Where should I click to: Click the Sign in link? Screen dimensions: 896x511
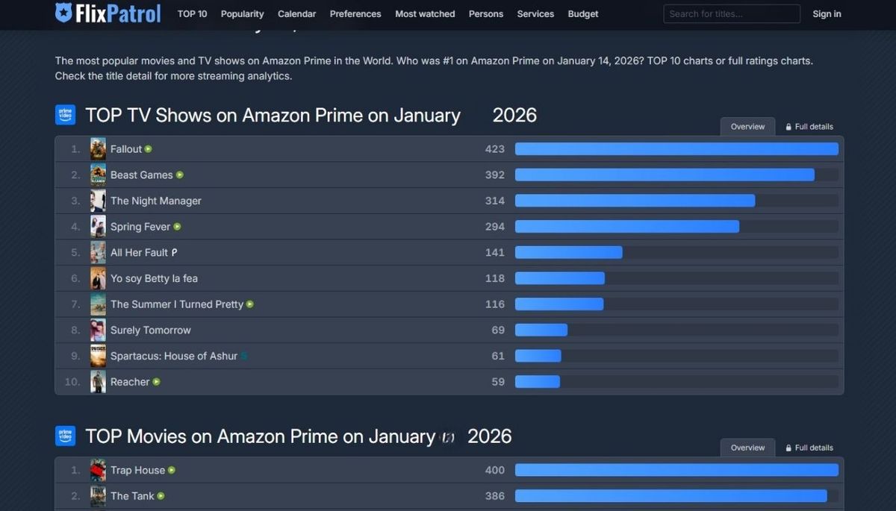tap(827, 13)
